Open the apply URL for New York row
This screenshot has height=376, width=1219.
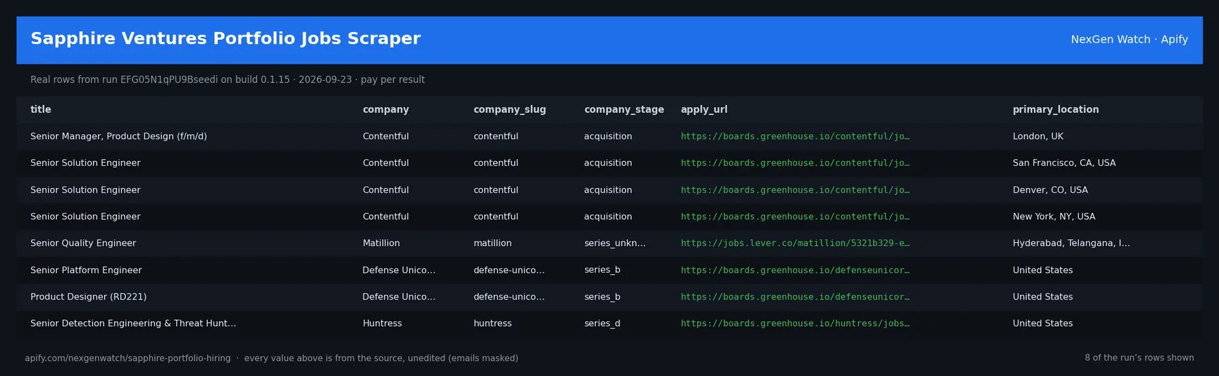(x=795, y=216)
